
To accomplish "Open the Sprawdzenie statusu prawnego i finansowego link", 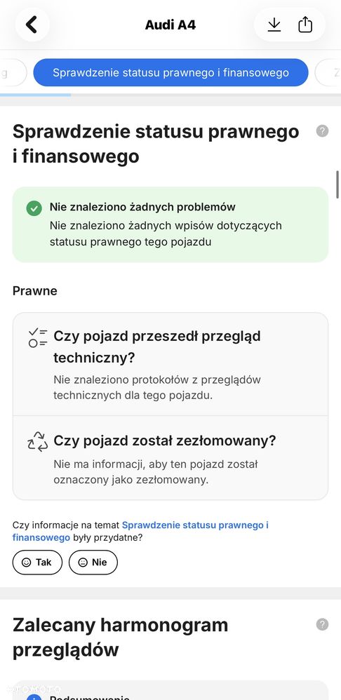I will (140, 531).
